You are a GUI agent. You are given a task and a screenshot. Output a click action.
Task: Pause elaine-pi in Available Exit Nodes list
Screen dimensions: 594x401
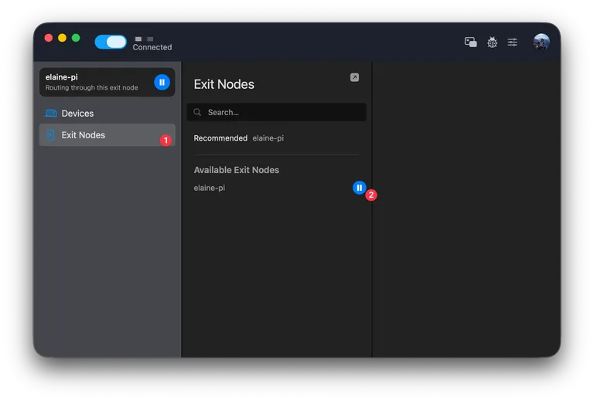tap(359, 188)
